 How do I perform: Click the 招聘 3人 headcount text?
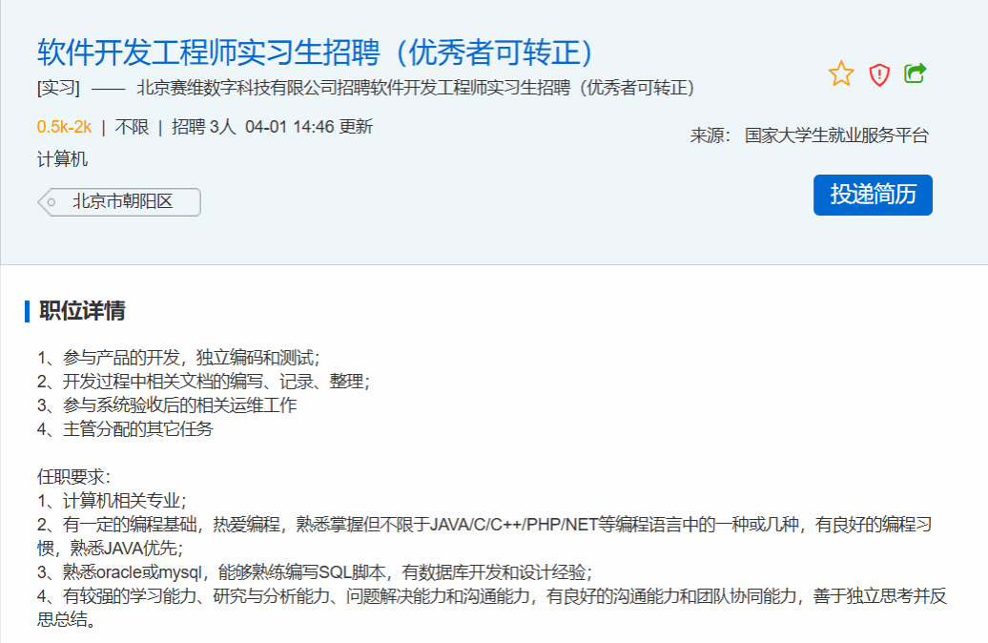click(x=203, y=127)
